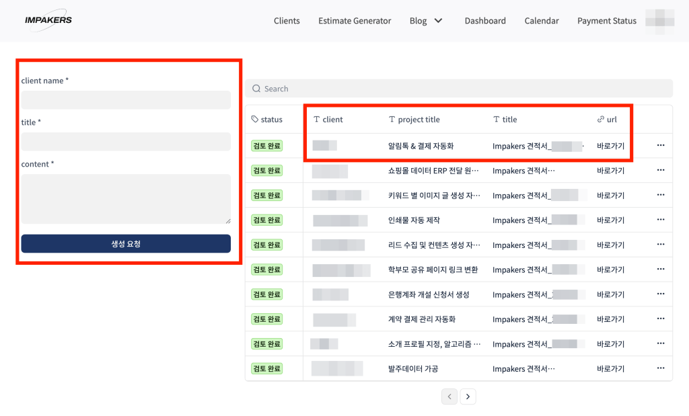Screen dimensions: 689x416
Task: Open the 바로가기 link for 알림톡 & 결제 자동화
Action: click(610, 145)
